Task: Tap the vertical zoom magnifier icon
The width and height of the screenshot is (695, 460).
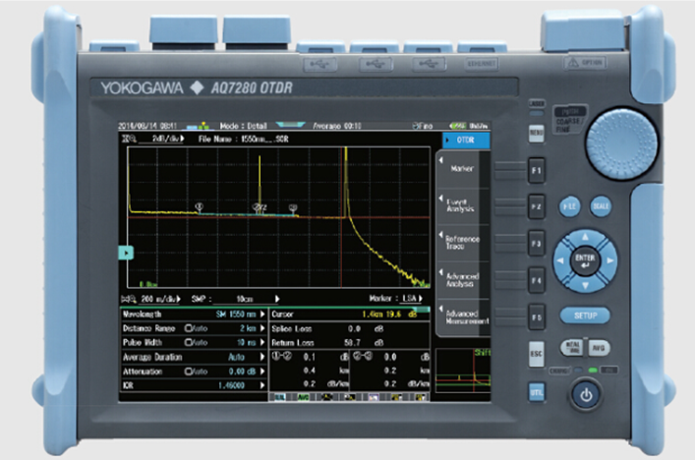Action: click(129, 140)
